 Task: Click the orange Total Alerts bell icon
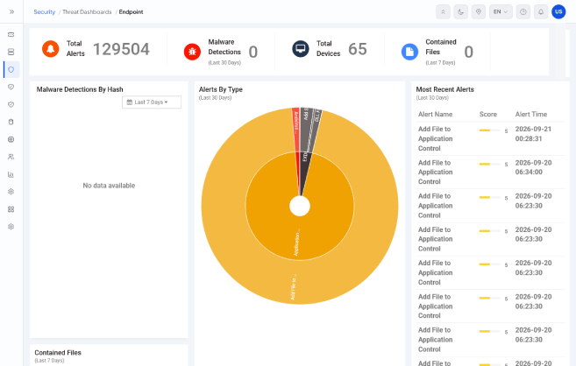50,49
